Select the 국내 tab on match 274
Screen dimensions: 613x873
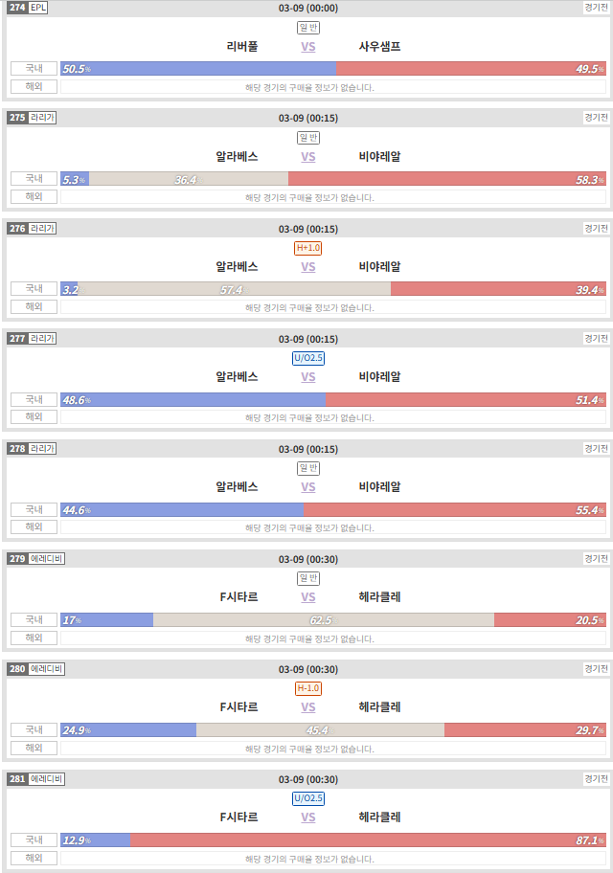point(34,69)
